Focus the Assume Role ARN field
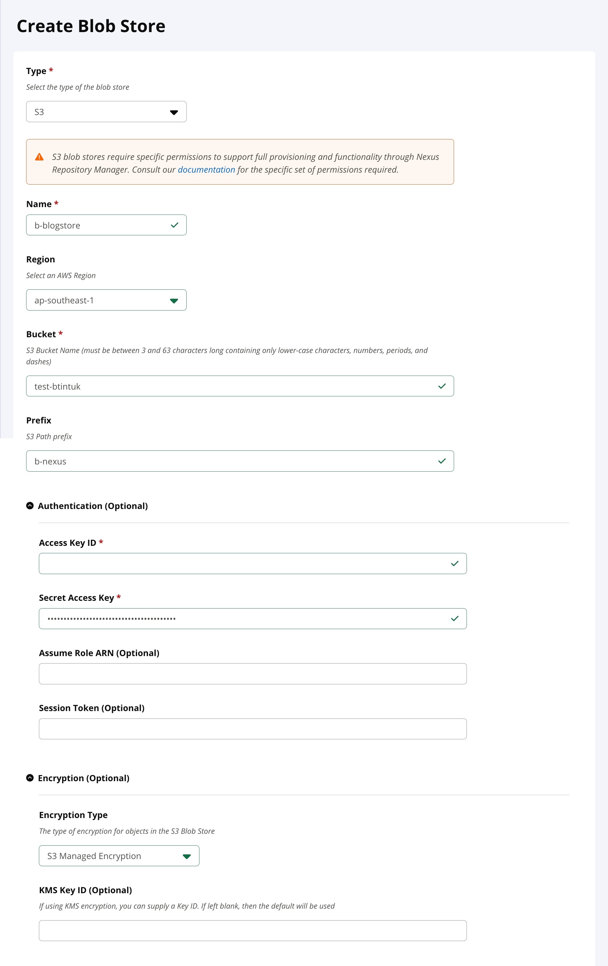 coord(253,674)
